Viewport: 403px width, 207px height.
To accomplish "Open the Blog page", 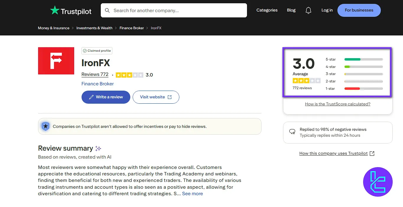I will tap(291, 10).
